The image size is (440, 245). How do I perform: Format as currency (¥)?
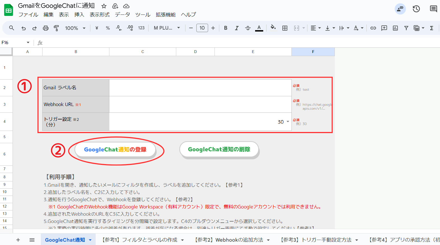click(x=97, y=28)
